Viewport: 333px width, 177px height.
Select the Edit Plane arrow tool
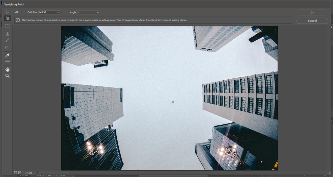7,12
